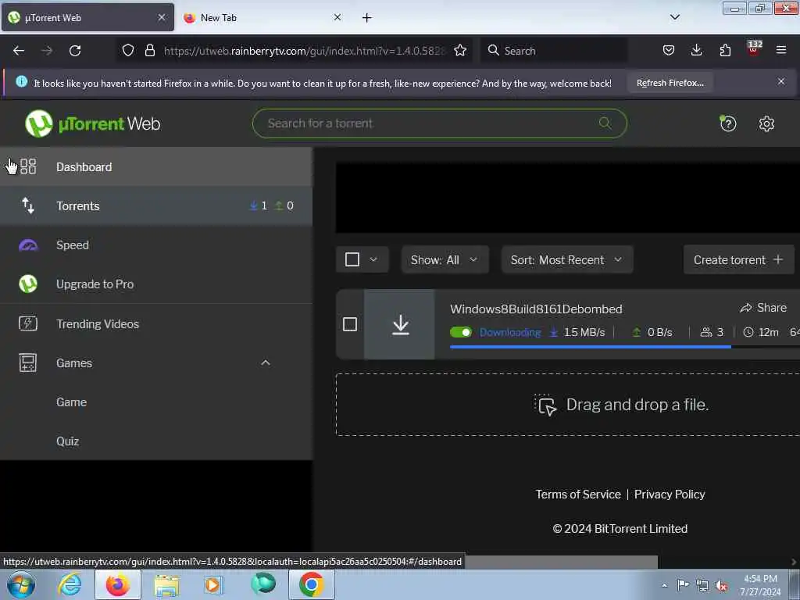Image resolution: width=800 pixels, height=600 pixels.
Task: Switch to the New Tab tab
Action: (x=262, y=17)
